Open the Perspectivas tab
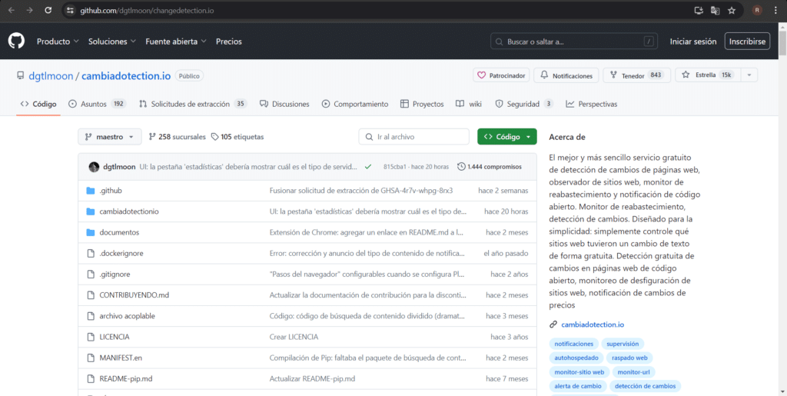Screen dimensions: 787x396 [592, 104]
